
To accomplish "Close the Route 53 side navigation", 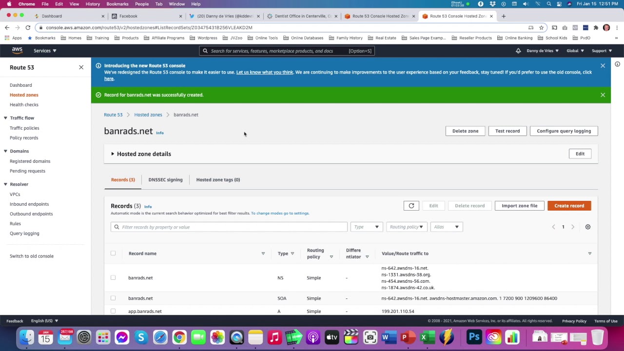I will pyautogui.click(x=81, y=67).
